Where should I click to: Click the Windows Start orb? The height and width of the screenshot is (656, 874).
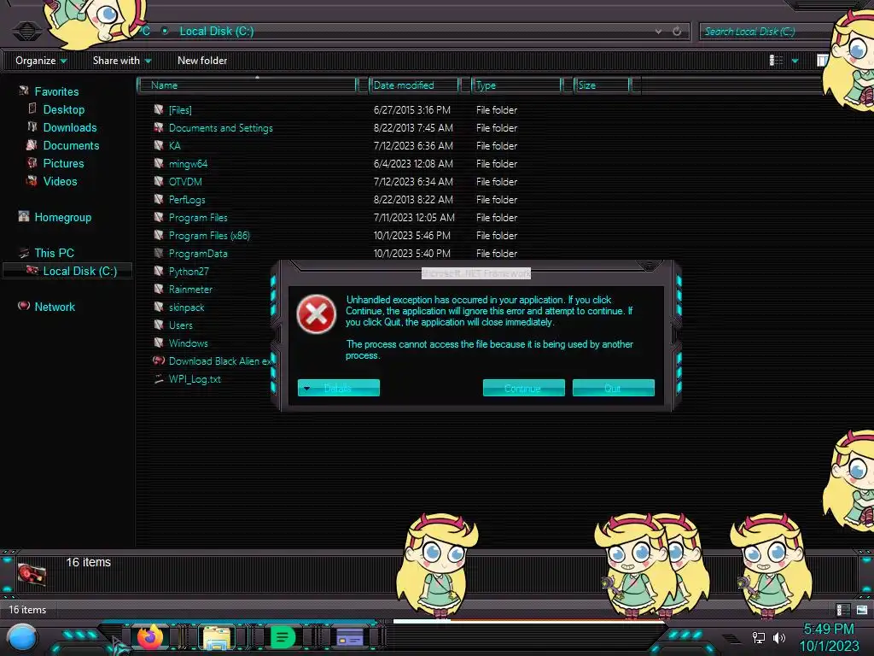(21, 637)
